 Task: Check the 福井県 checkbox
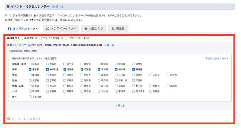point(133,75)
